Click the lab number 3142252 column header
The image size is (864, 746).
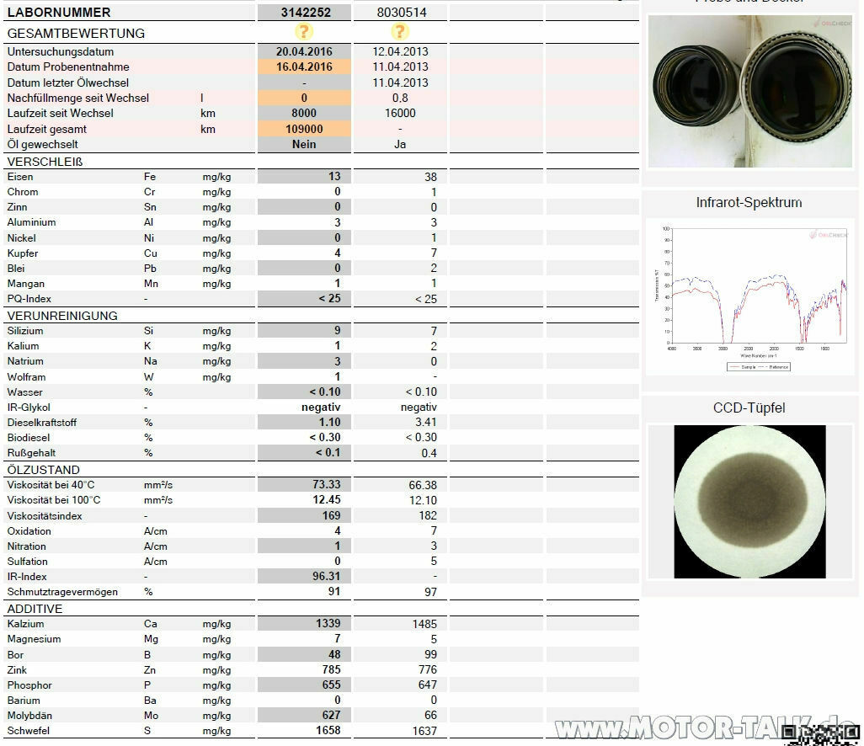pos(303,12)
